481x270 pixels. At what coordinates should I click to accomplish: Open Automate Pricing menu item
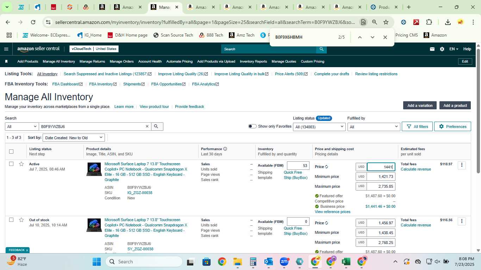coord(179,62)
